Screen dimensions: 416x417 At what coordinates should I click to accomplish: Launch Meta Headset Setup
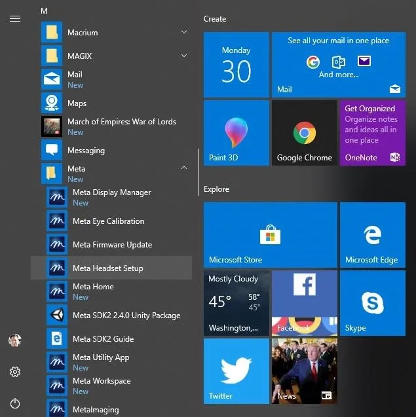point(111,268)
